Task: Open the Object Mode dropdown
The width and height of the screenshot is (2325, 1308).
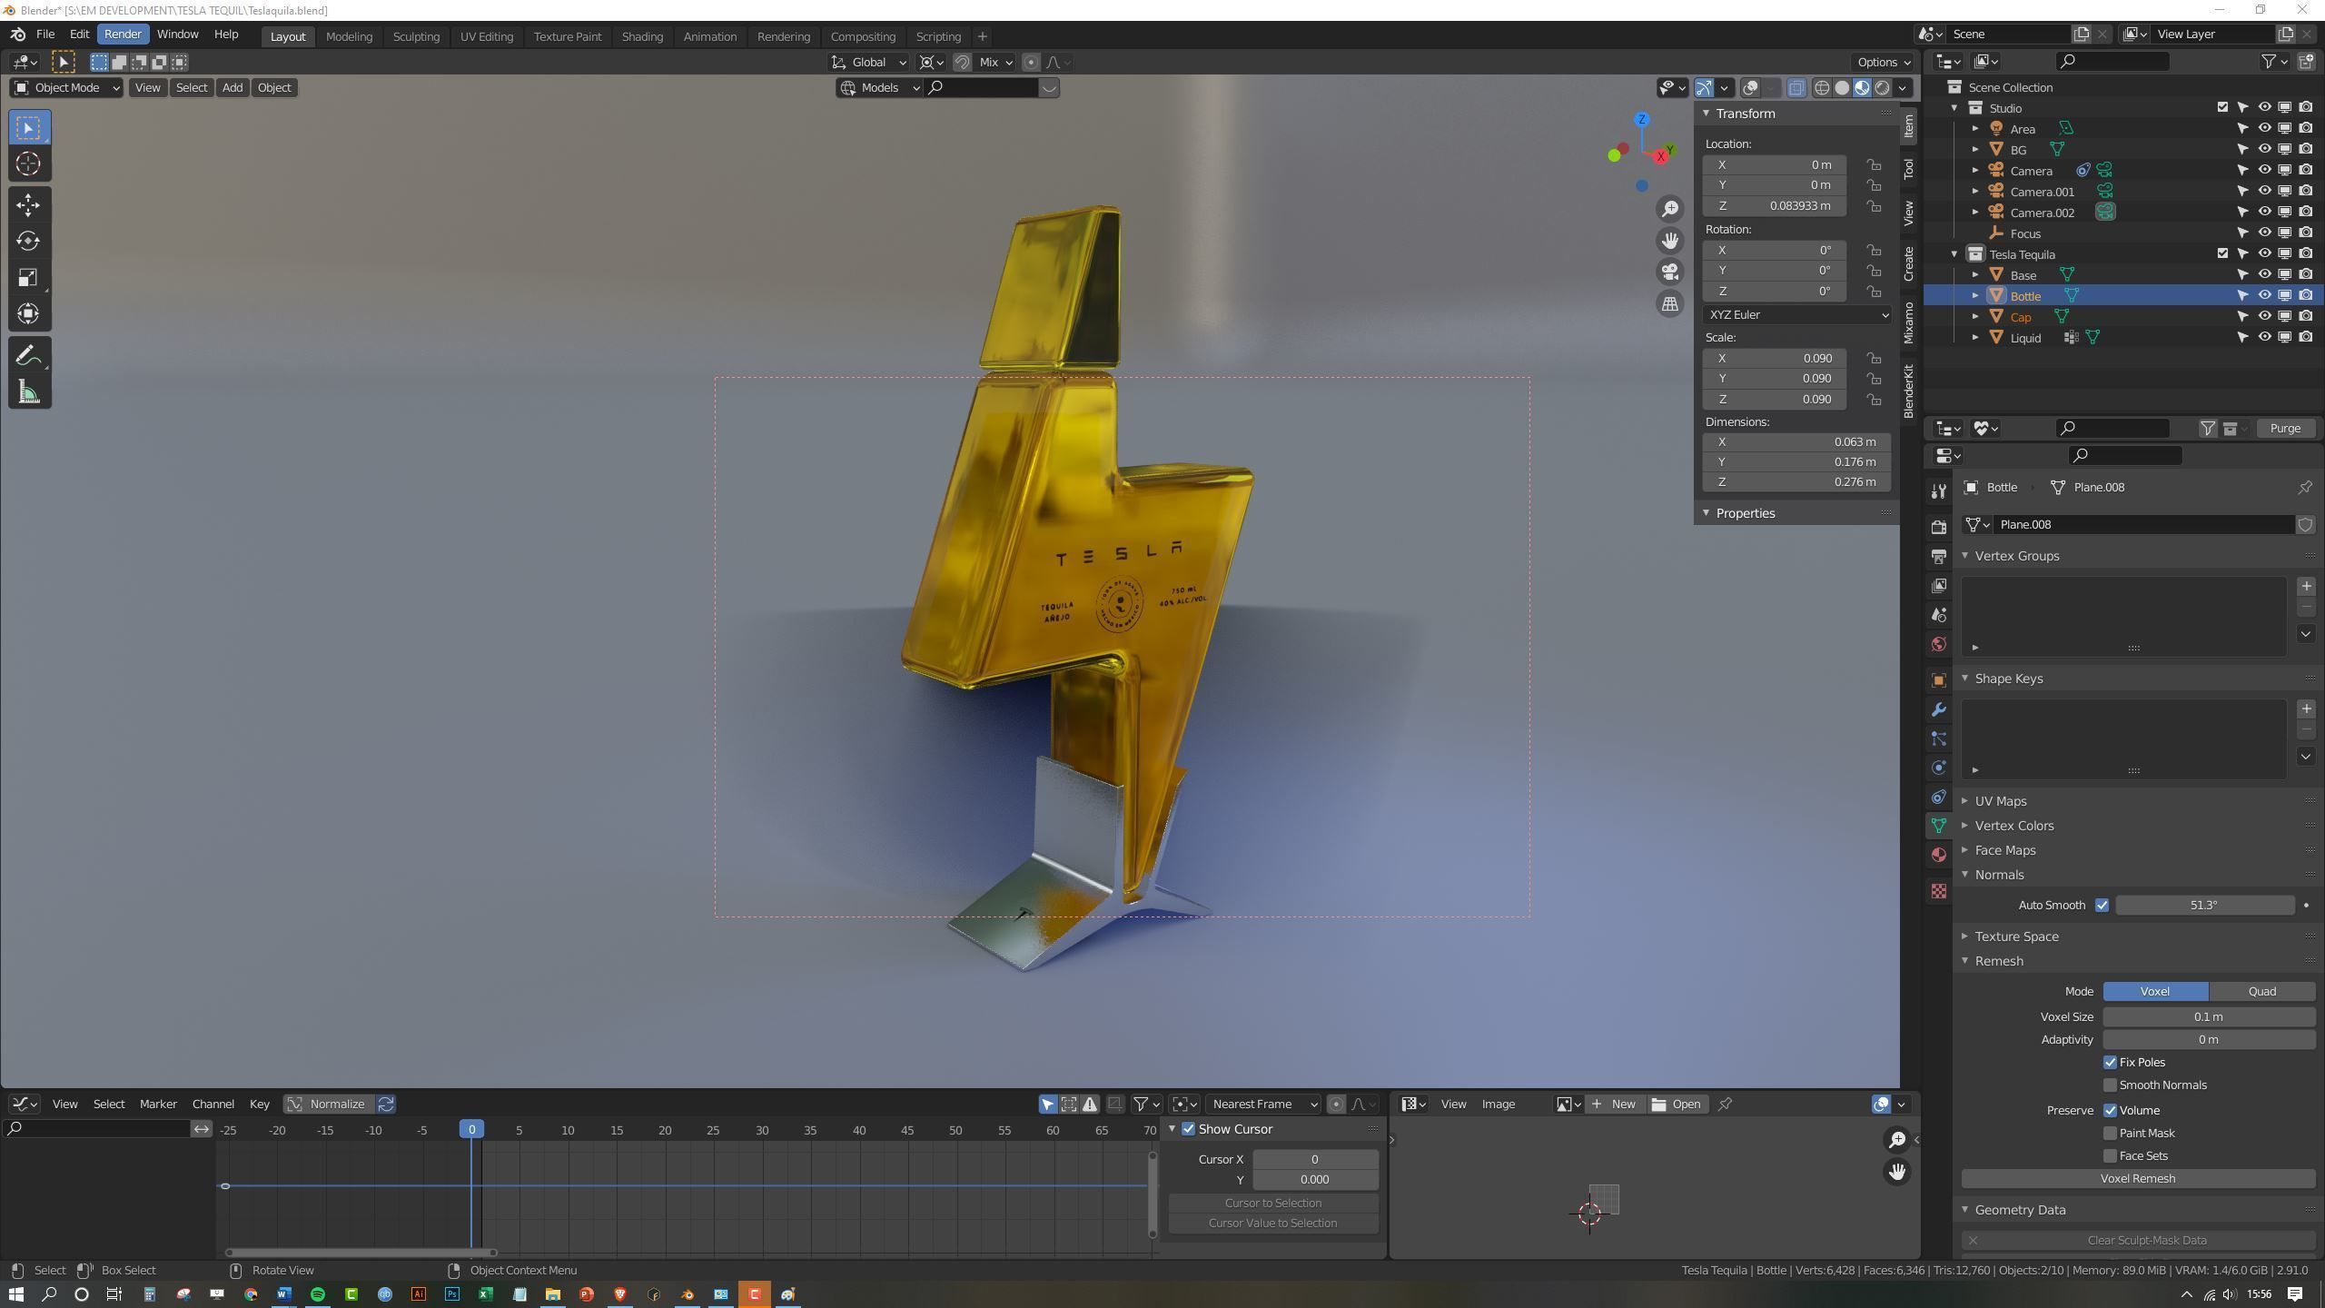Action: pyautogui.click(x=66, y=88)
